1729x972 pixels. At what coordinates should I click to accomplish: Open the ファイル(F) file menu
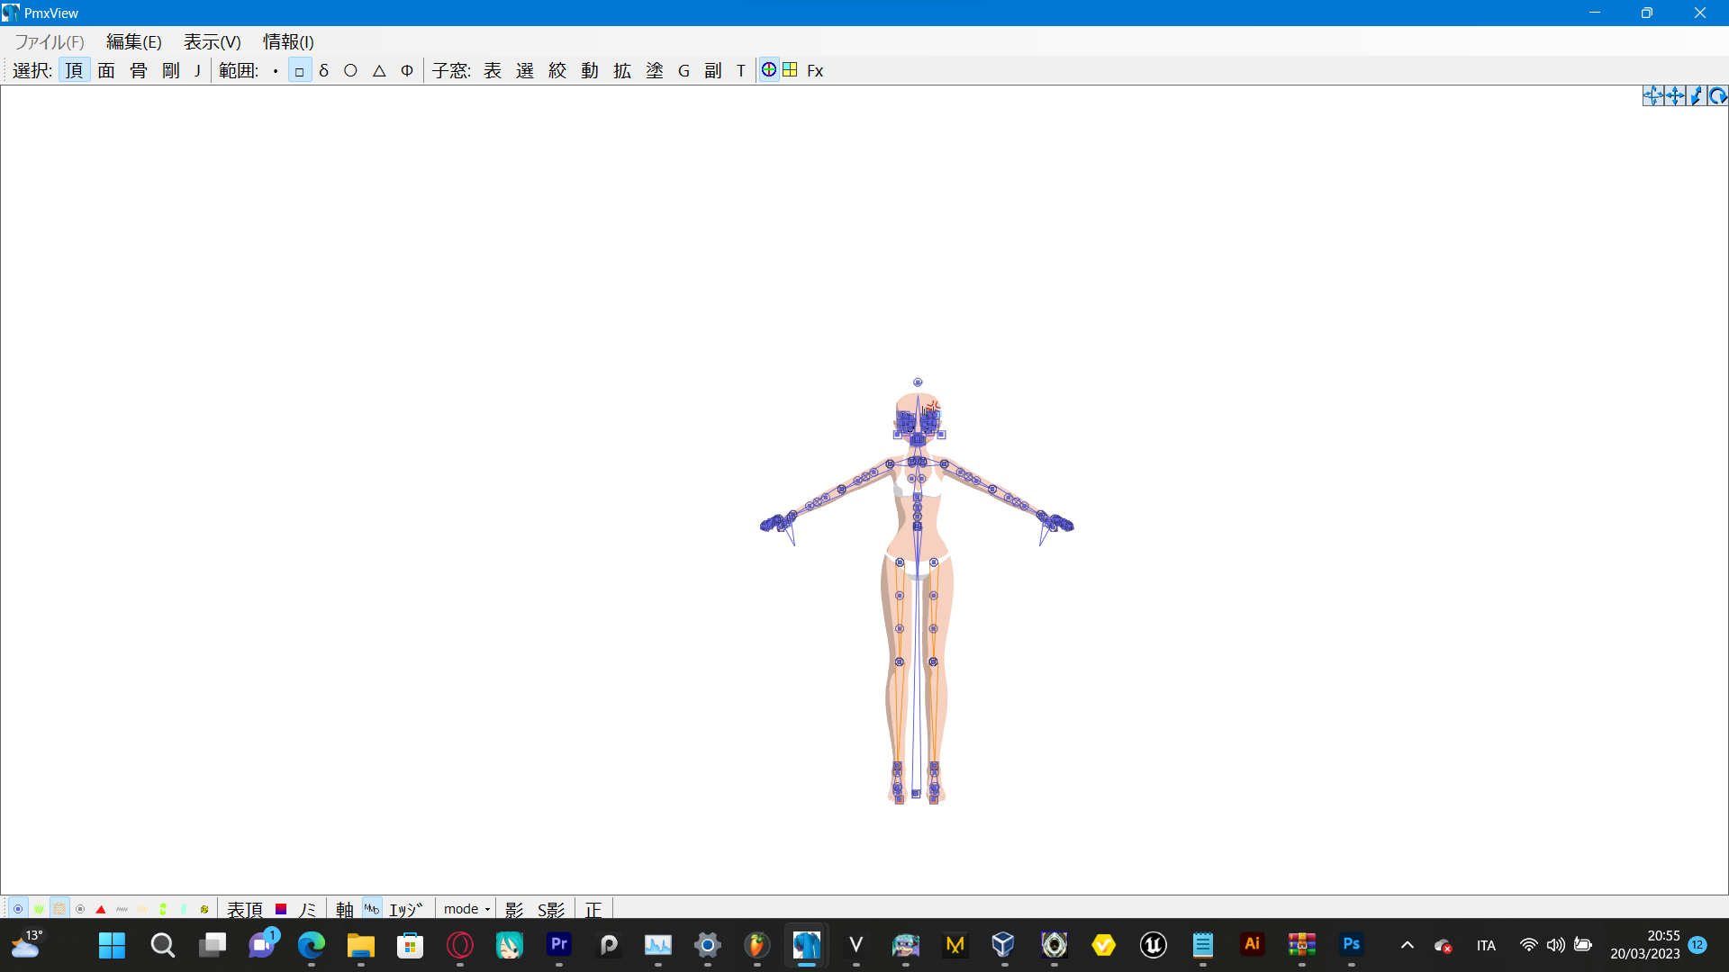coord(50,42)
